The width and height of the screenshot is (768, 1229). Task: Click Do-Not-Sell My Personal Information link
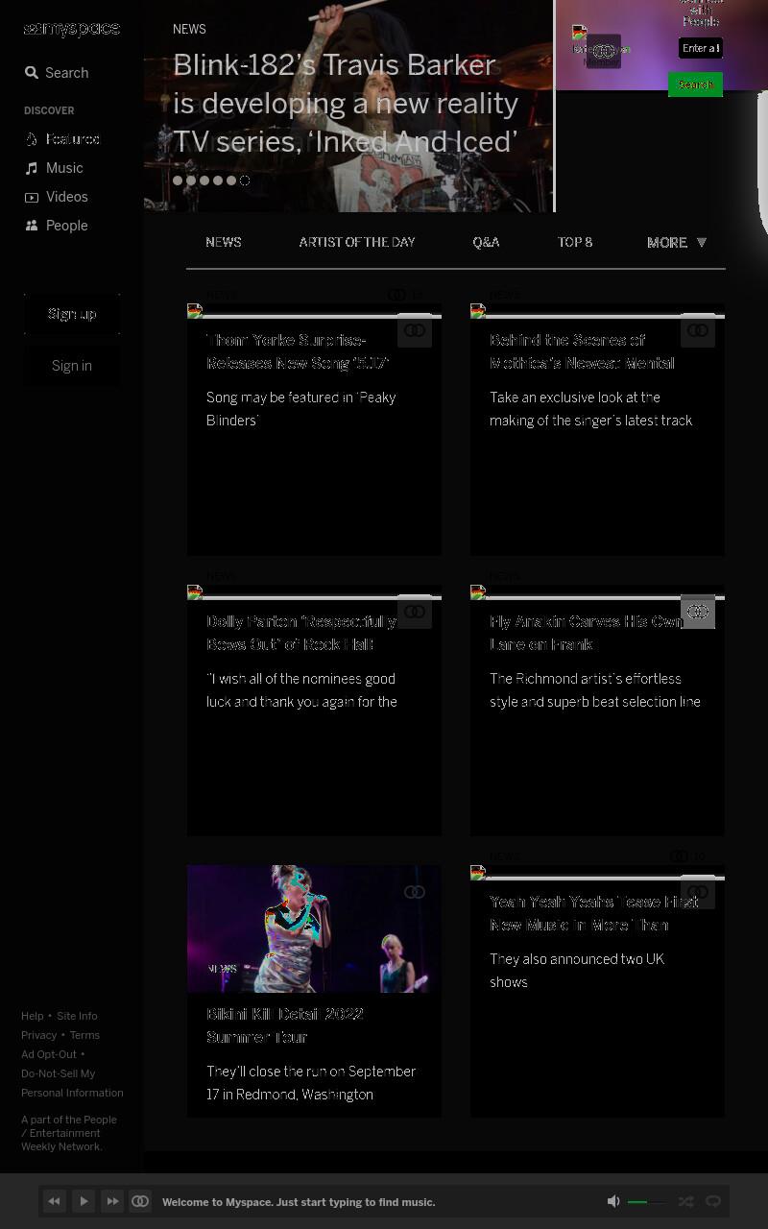72,1083
